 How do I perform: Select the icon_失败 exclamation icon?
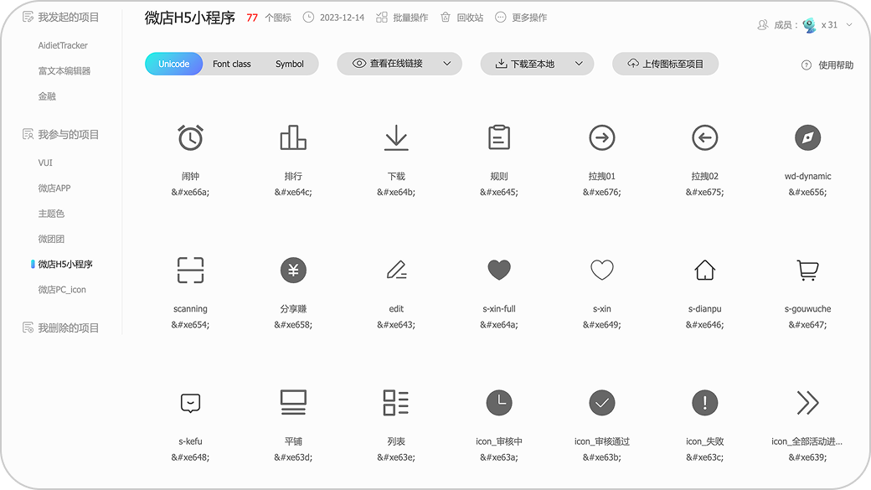coord(705,403)
